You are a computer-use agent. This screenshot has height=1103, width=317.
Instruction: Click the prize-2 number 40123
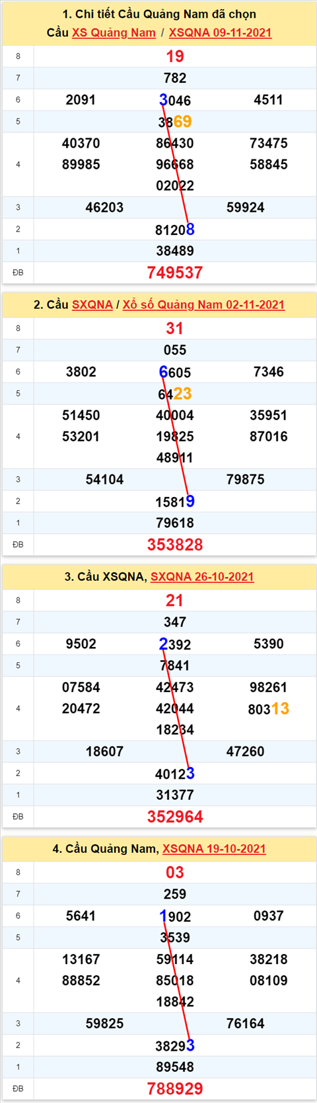coord(175,773)
